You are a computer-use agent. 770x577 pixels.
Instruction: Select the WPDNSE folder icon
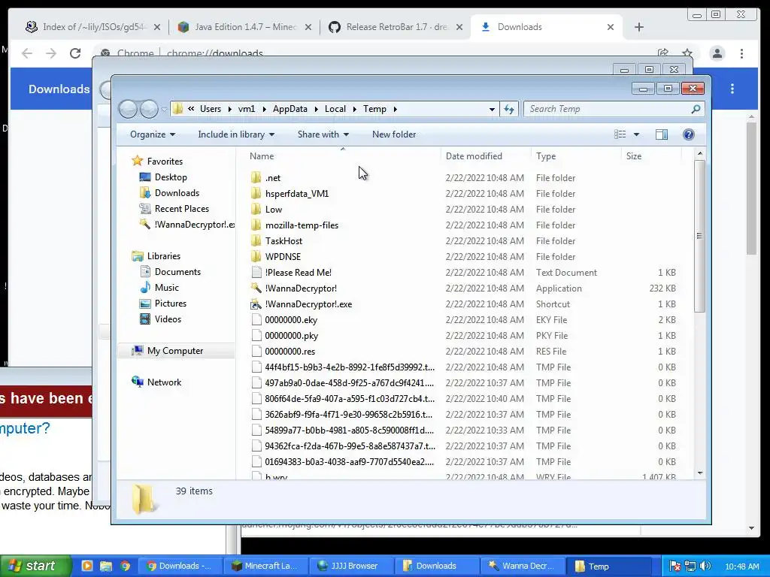(256, 256)
